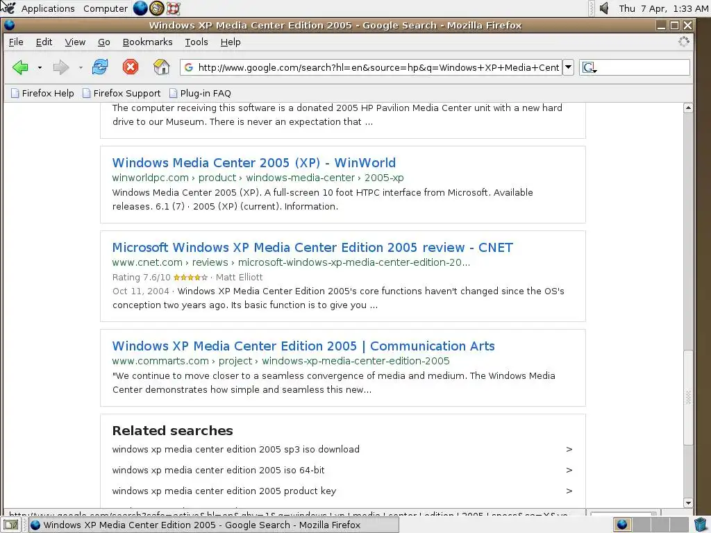
Task: Open the View menu
Action: coord(75,42)
